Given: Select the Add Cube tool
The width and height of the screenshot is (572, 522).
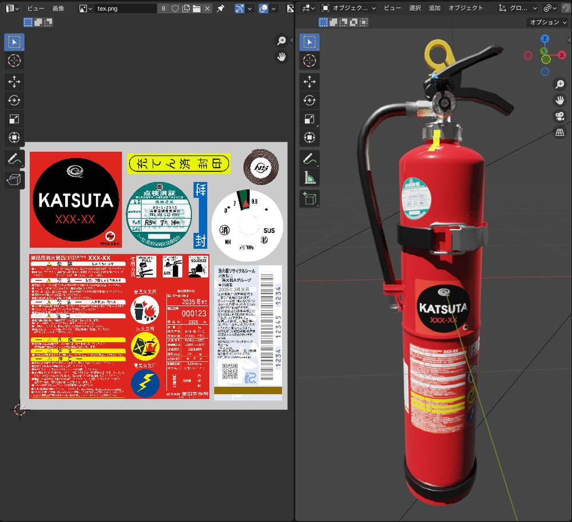Looking at the screenshot, I should point(309,199).
